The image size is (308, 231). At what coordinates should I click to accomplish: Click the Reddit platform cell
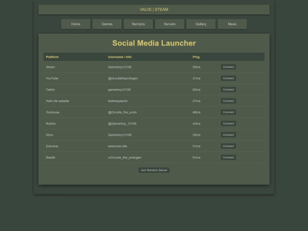(51, 157)
